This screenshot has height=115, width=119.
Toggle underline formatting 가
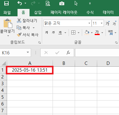click(x=60, y=33)
